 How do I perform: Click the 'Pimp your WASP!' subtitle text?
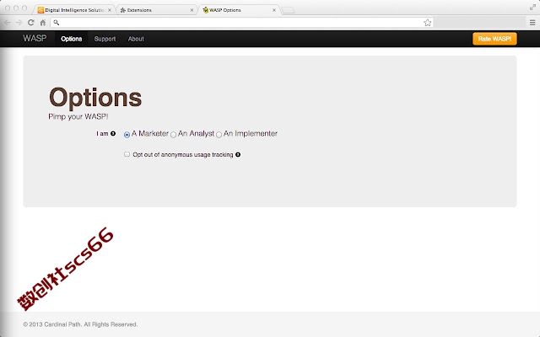click(78, 116)
